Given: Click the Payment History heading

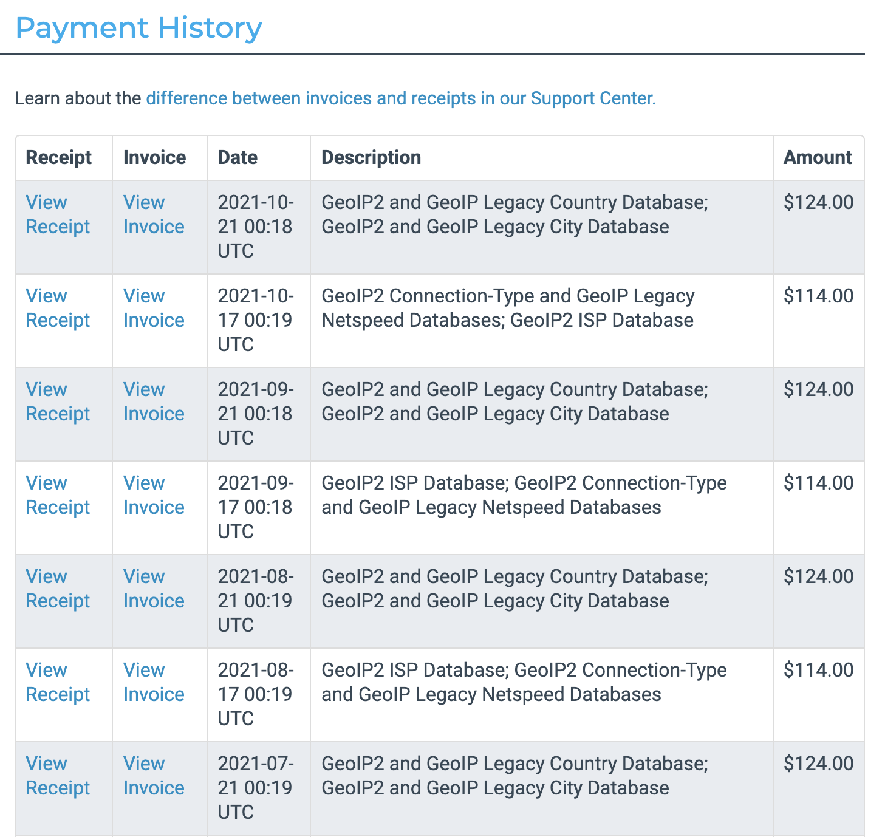Looking at the screenshot, I should pos(138,28).
